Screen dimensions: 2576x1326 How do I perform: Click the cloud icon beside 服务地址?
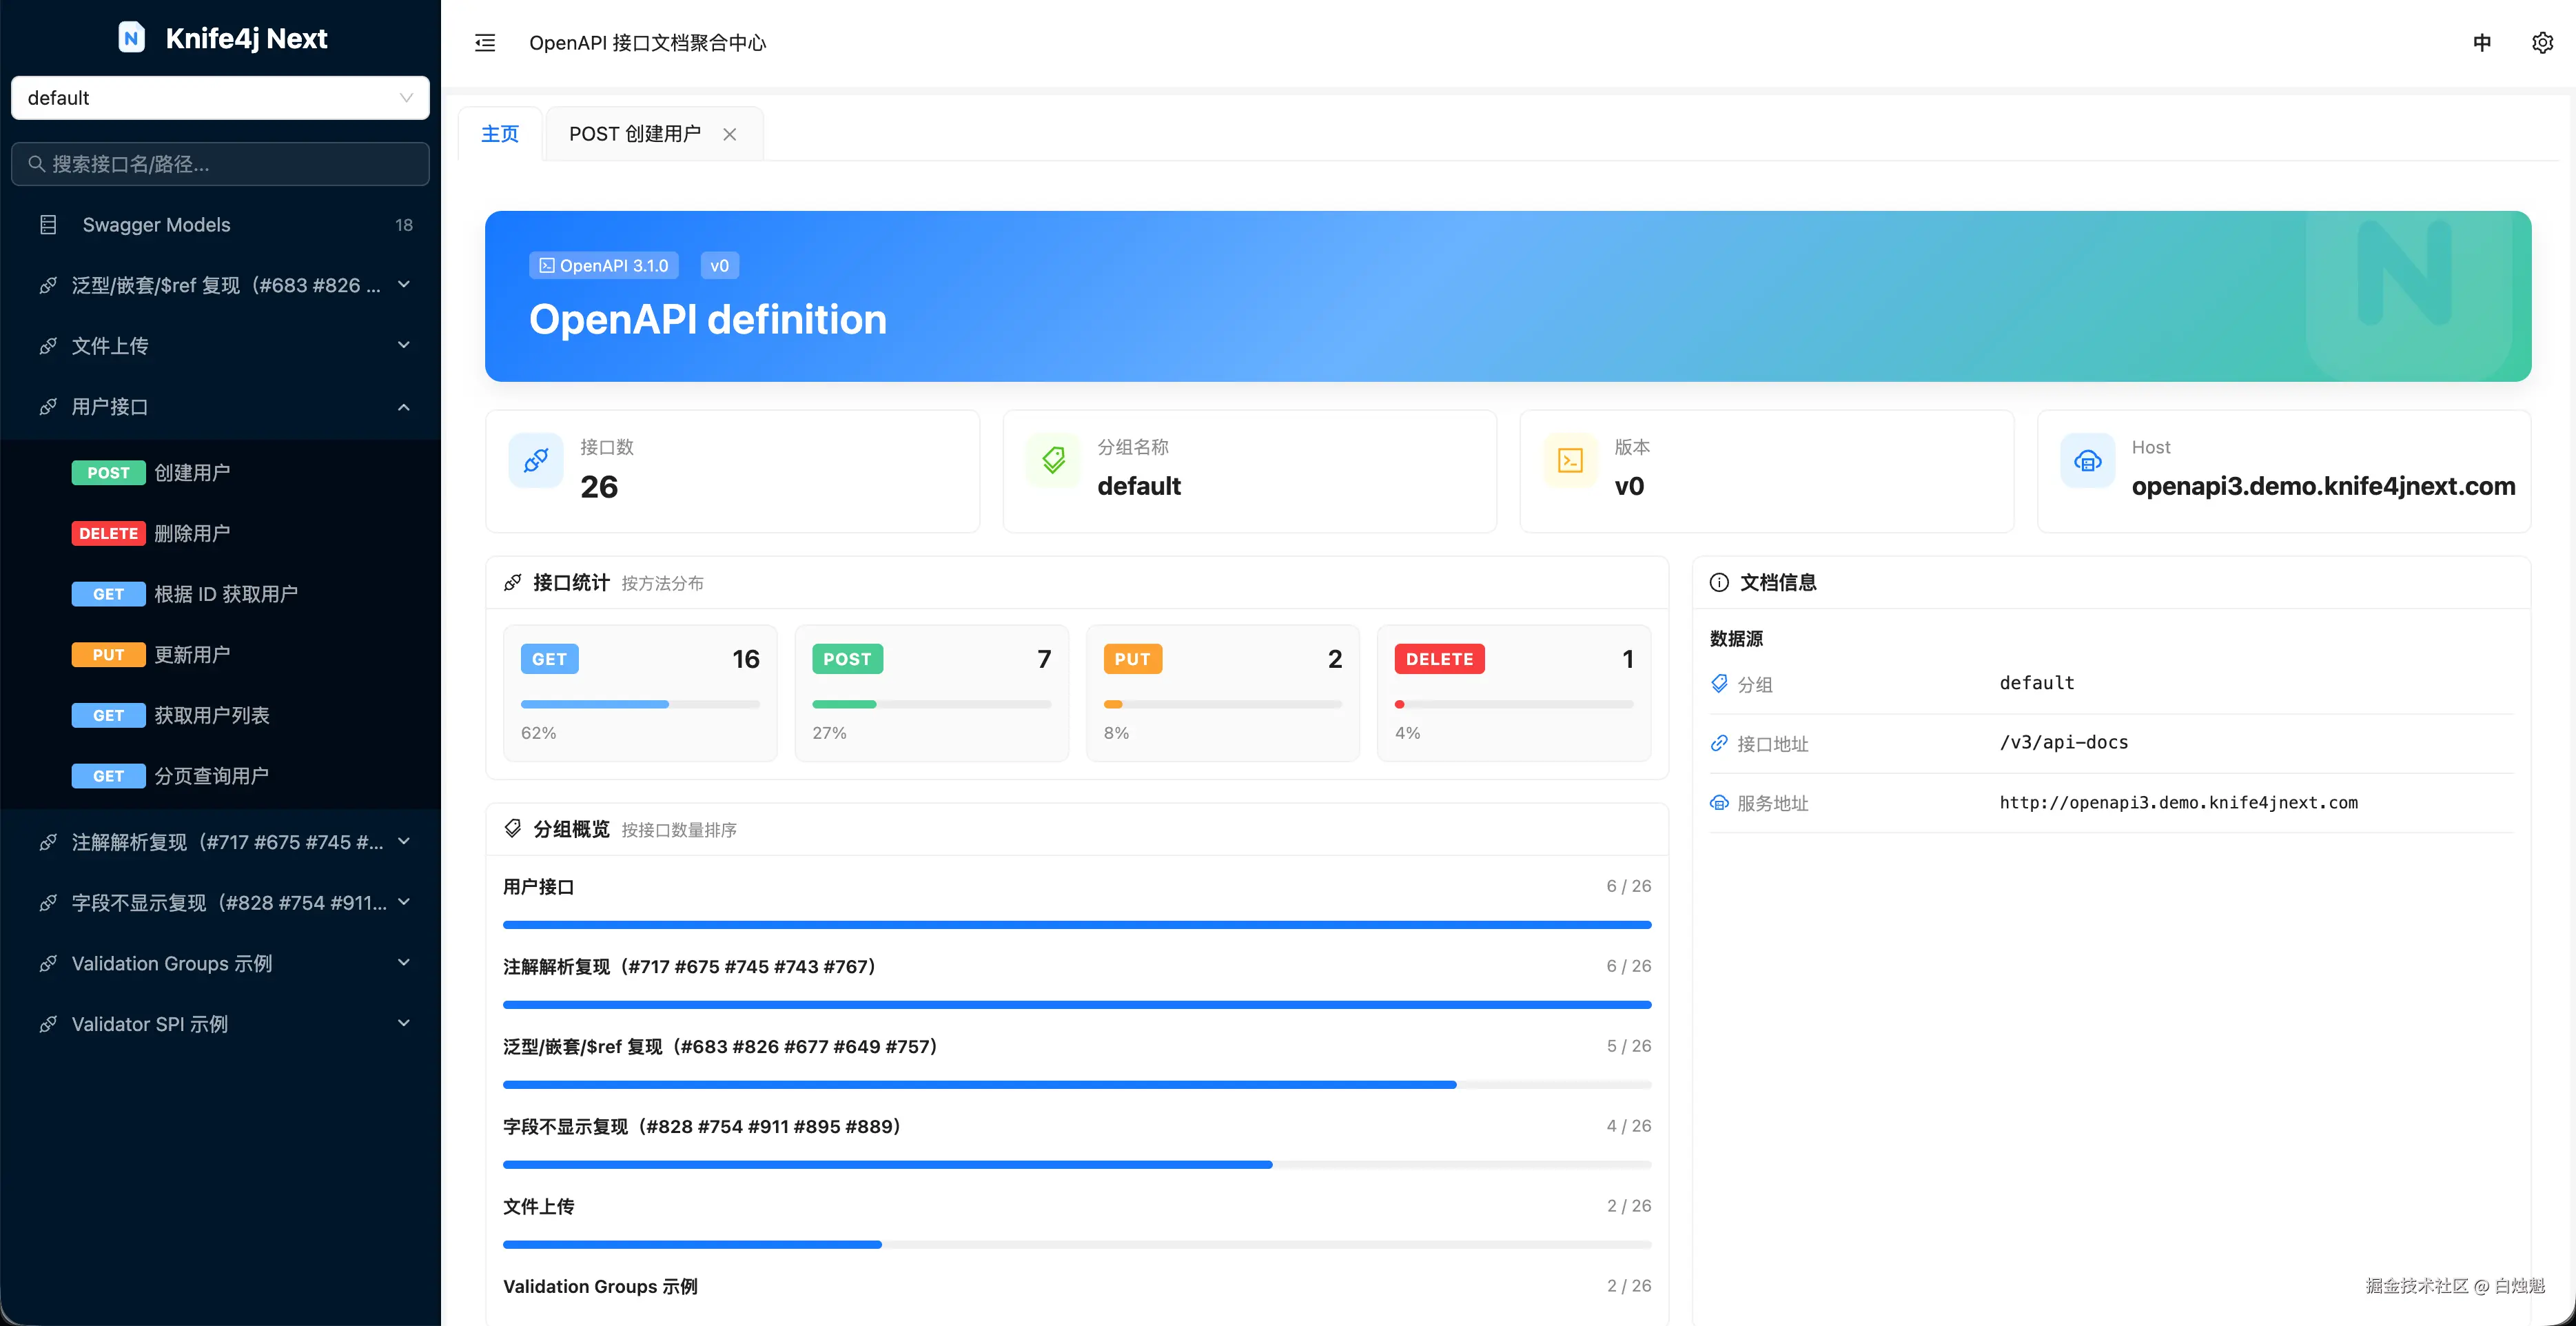[1719, 803]
